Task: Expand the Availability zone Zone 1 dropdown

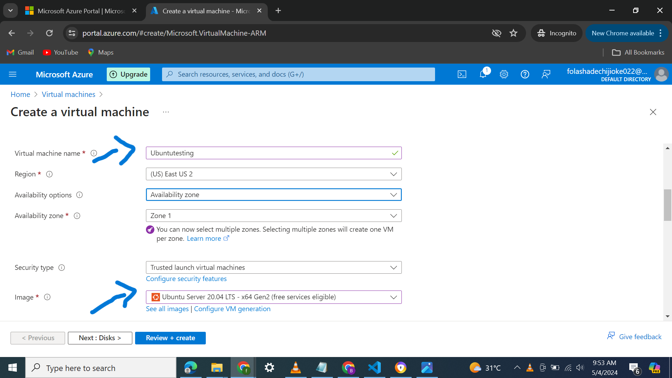Action: [x=273, y=216]
